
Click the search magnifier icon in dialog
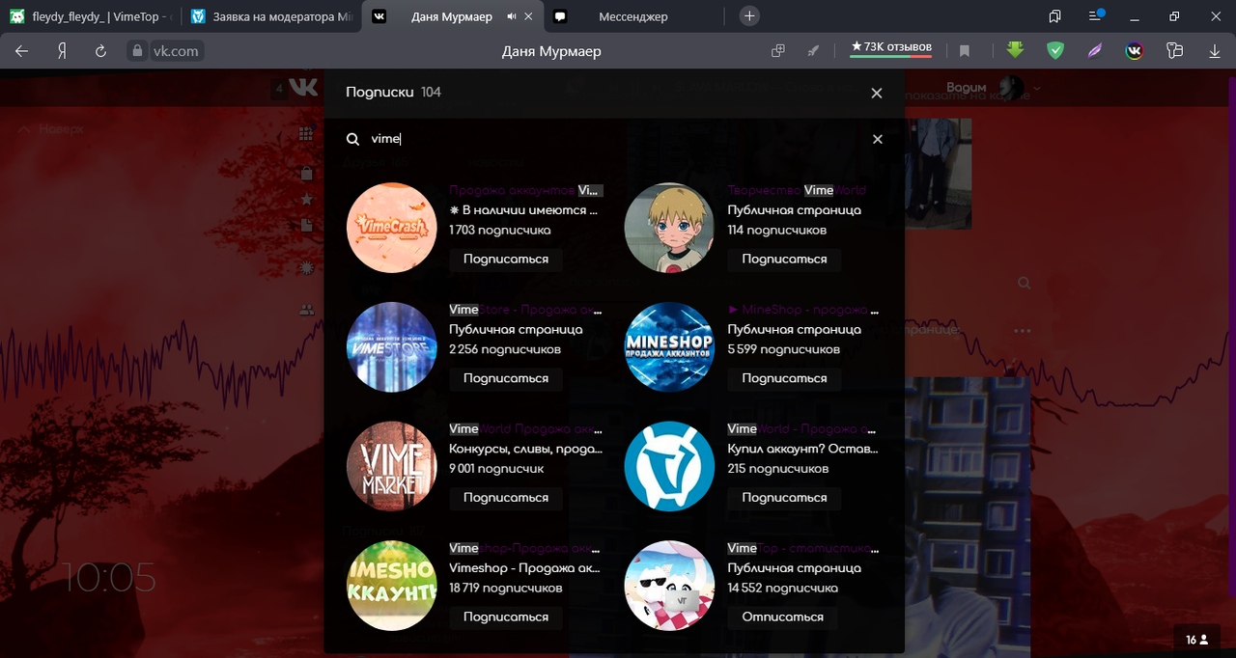coord(353,139)
